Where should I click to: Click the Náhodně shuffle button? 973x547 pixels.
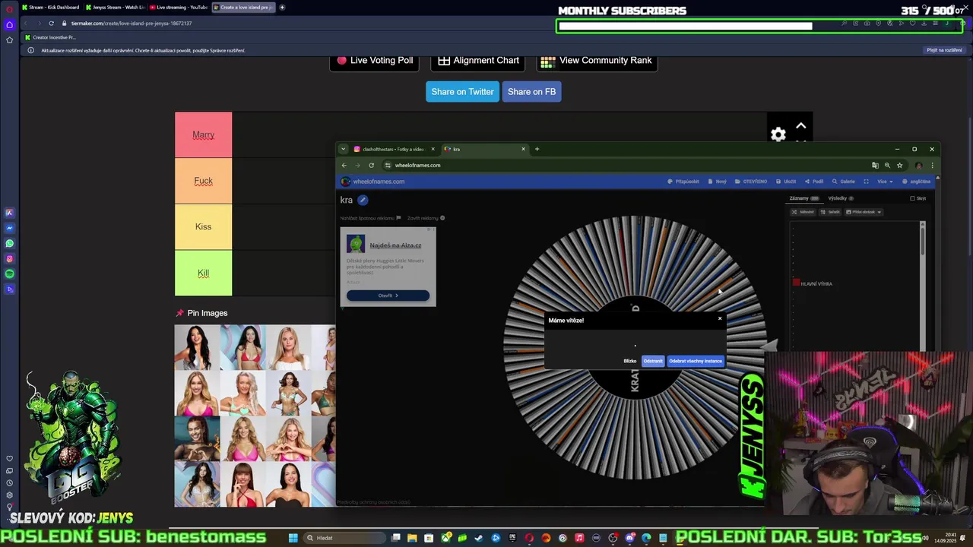coord(803,212)
